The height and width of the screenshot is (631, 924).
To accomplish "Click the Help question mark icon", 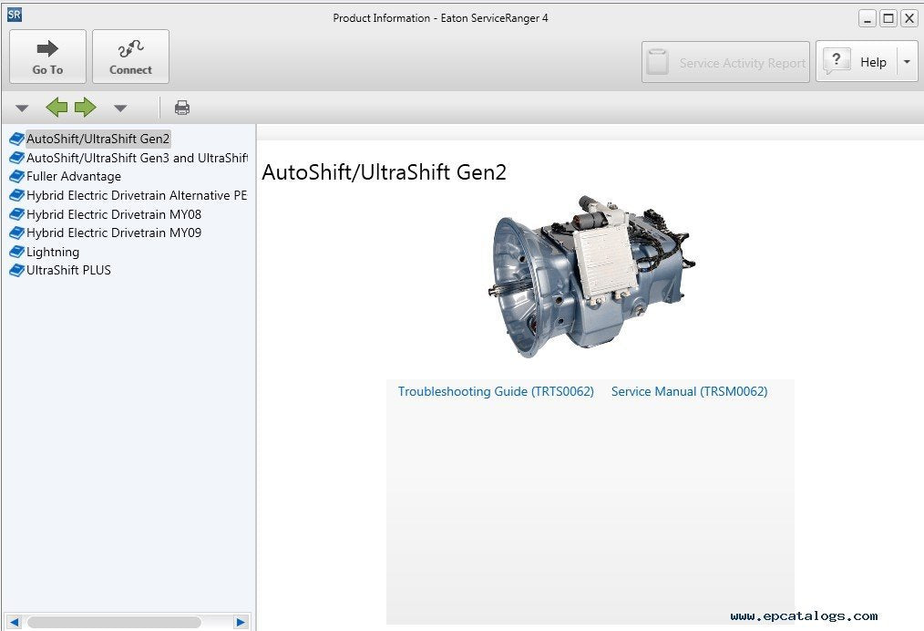I will point(837,61).
